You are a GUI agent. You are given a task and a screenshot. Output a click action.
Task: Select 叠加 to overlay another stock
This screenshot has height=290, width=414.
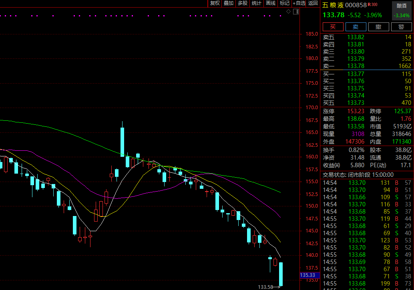[228, 3]
